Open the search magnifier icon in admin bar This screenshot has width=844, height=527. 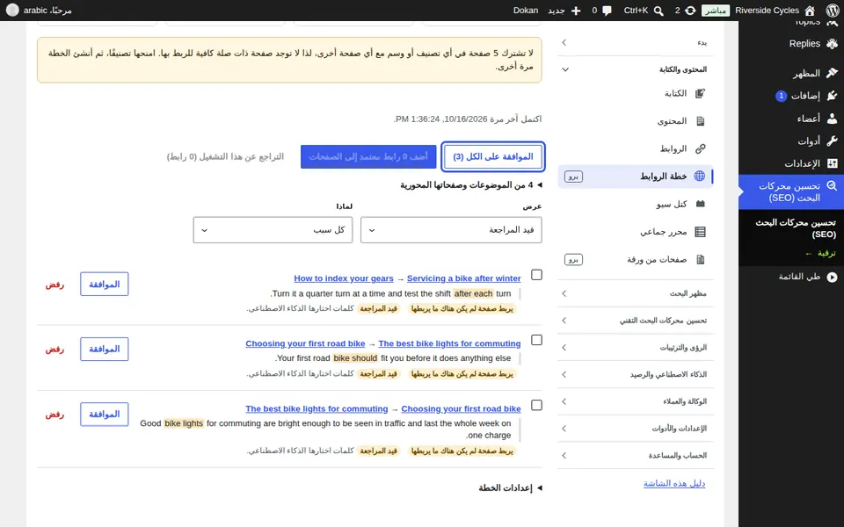pos(658,11)
